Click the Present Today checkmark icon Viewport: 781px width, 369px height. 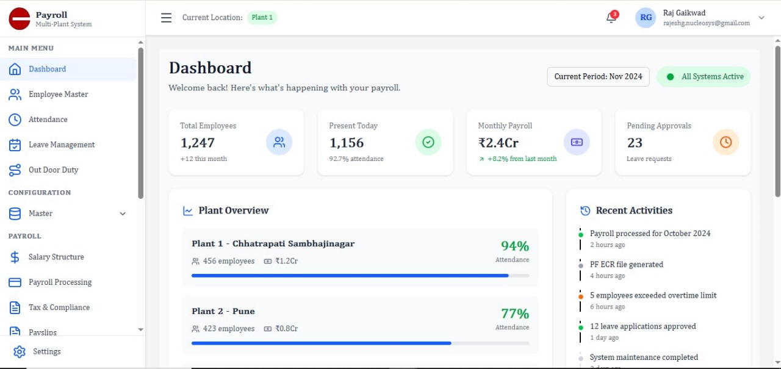428,142
